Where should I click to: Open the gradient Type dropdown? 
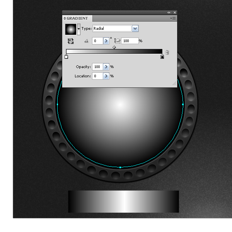pos(135,28)
